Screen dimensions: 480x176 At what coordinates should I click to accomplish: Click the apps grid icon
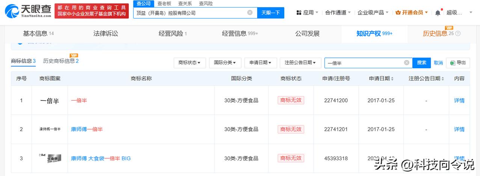pos(299,13)
